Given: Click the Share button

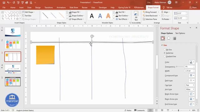Looking at the screenshot, I should [193, 7].
